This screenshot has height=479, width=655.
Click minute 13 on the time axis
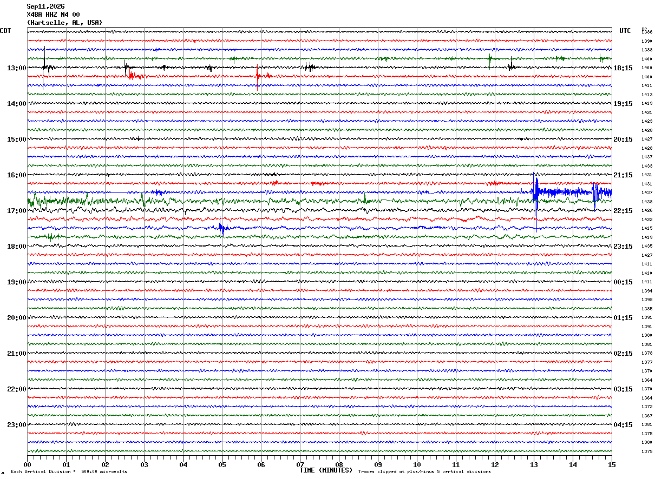534,464
